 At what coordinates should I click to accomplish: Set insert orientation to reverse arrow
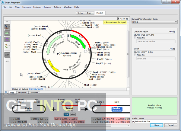(73, 114)
